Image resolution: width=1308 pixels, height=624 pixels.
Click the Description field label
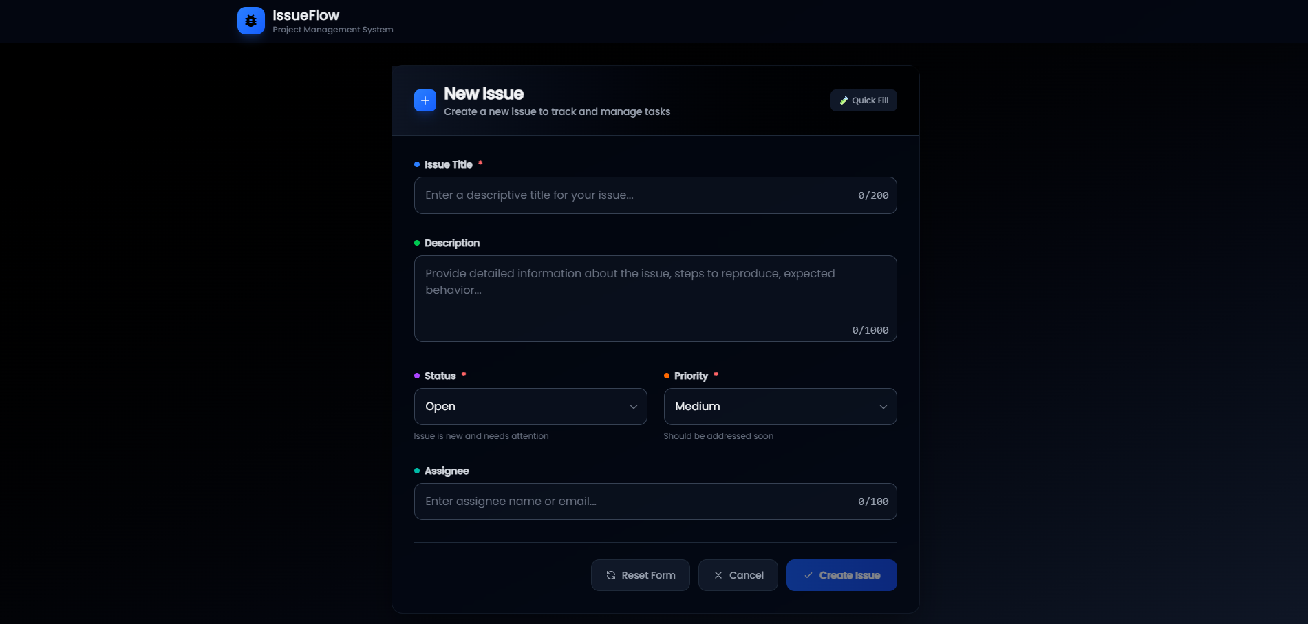coord(451,243)
